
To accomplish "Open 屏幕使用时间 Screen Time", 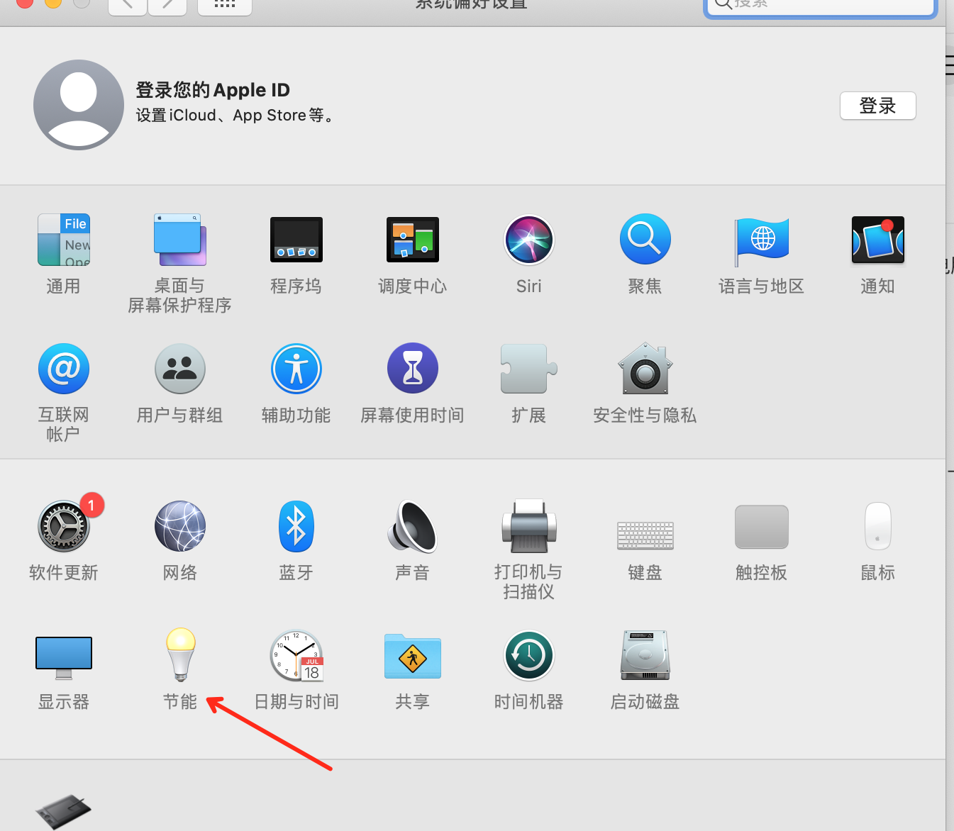I will click(x=412, y=369).
